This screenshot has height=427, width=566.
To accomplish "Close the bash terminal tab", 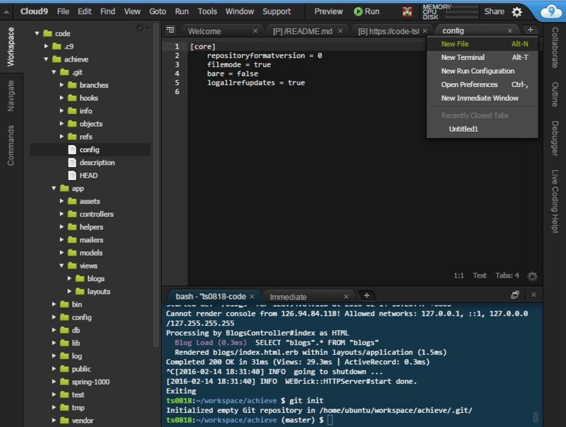I will [x=252, y=297].
